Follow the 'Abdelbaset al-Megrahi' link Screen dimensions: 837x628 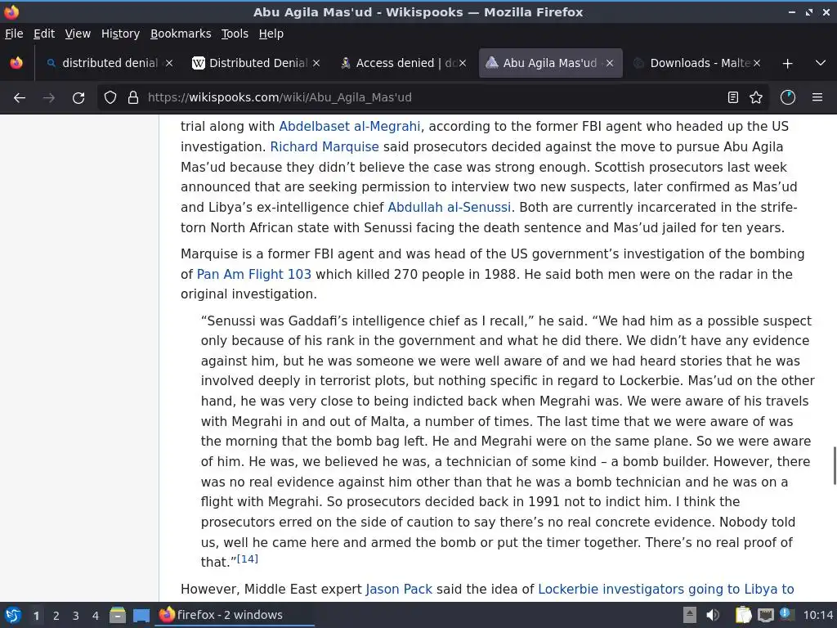tap(350, 127)
